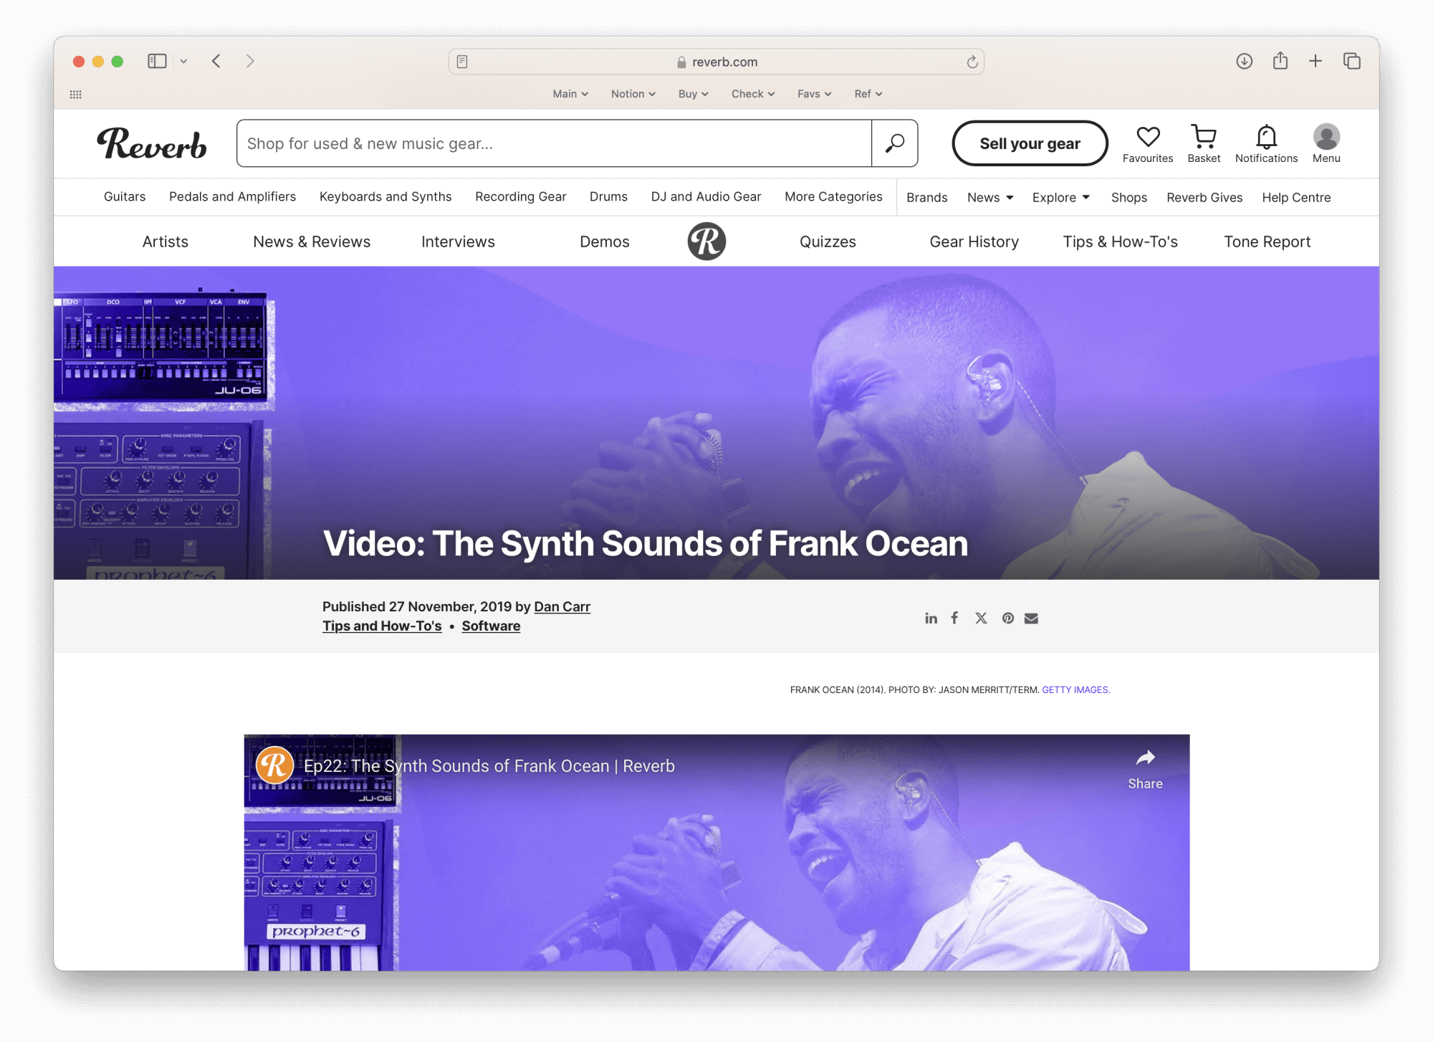Screen dimensions: 1433x1042
Task: Go forward to the next page
Action: pos(250,62)
